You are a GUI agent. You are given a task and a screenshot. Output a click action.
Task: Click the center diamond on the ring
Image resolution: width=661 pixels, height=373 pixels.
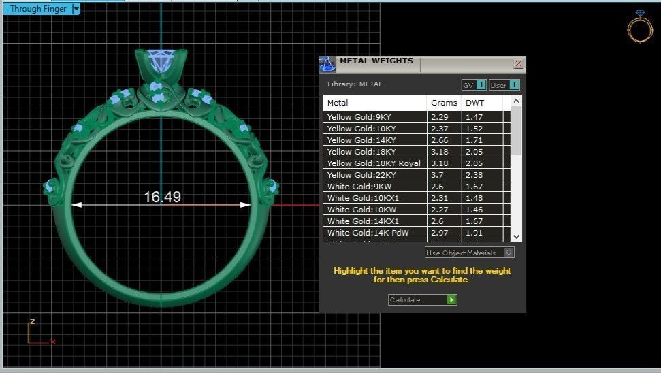point(161,61)
